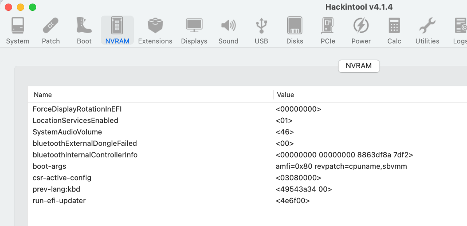The image size is (467, 226).
Task: Click the NVRAM tab label
Action: tap(359, 66)
